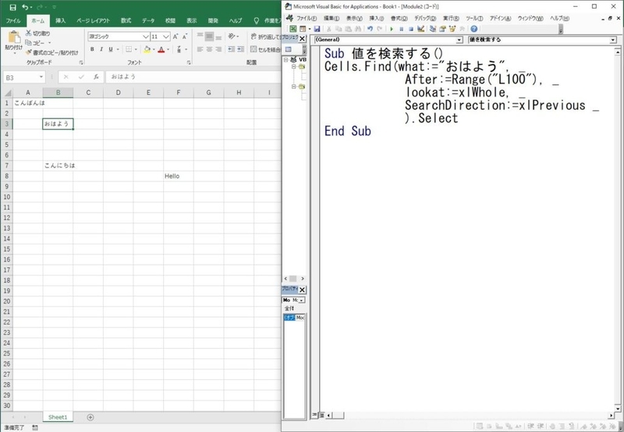Select cell F8 containing Hello
Image resolution: width=624 pixels, height=432 pixels.
click(x=179, y=176)
